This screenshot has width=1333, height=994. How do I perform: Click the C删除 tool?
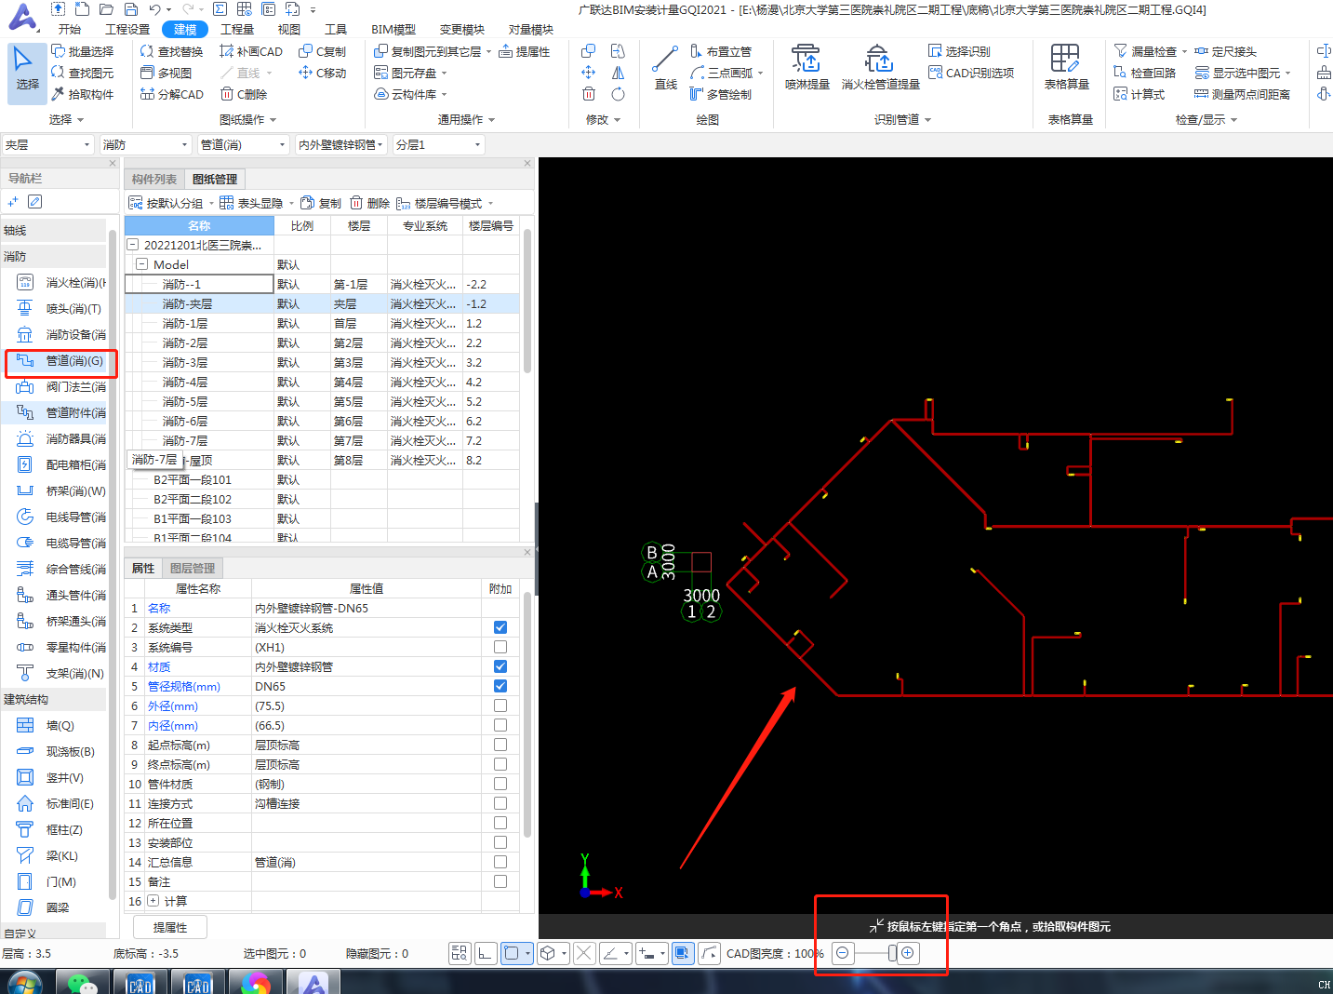244,94
